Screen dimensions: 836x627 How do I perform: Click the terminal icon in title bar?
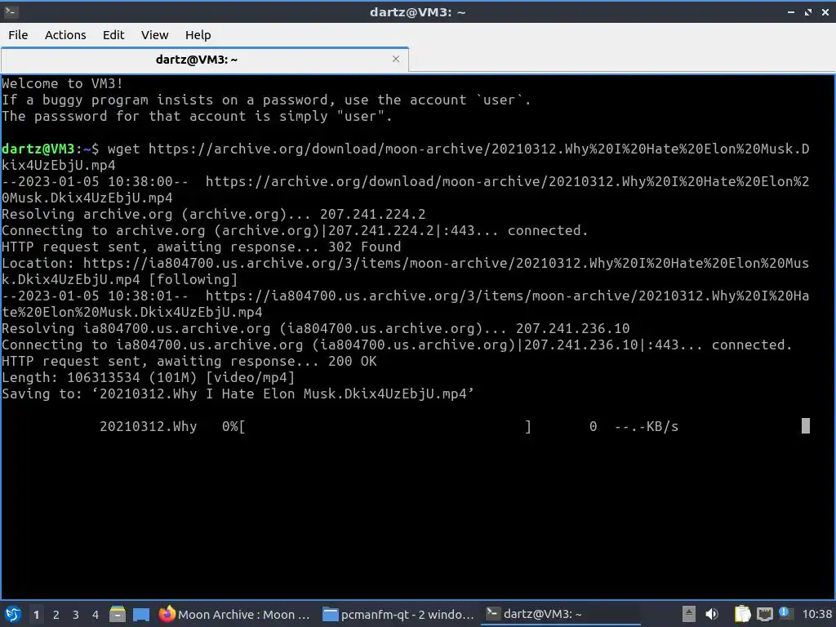11,11
